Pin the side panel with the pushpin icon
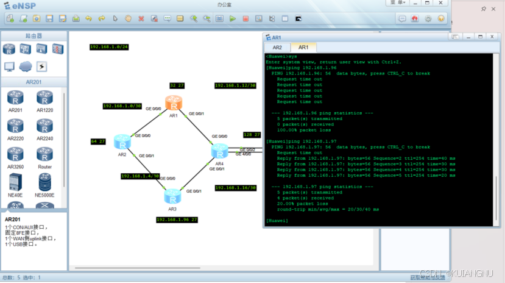This screenshot has width=505, height=283. coord(484,9)
